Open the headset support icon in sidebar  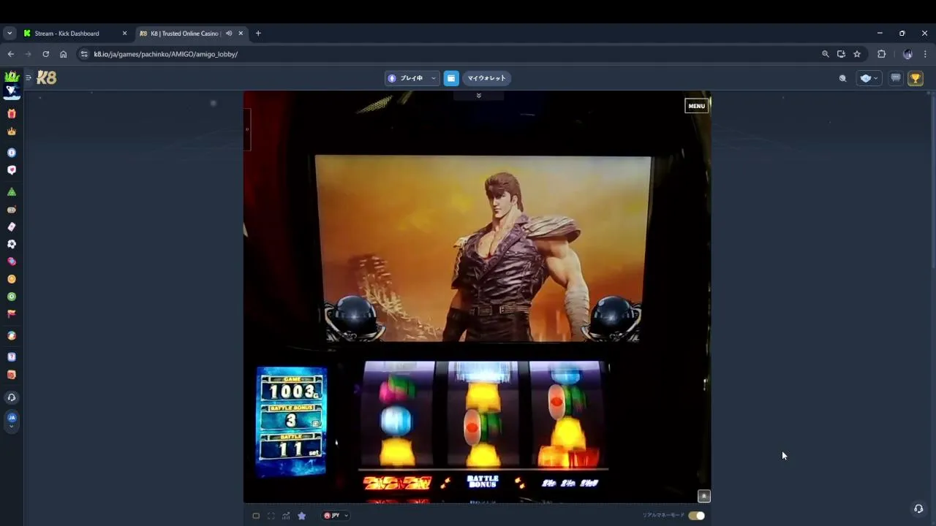(x=11, y=397)
